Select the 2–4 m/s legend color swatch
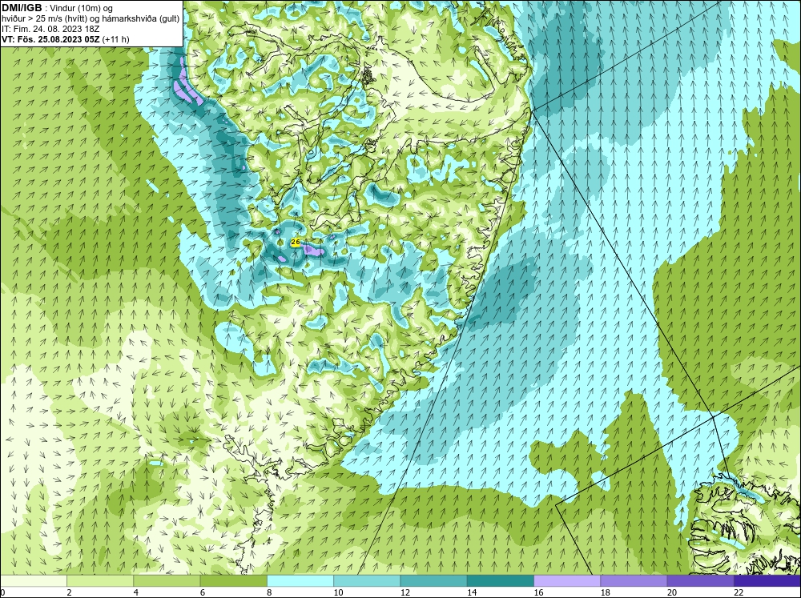The height and width of the screenshot is (598, 801). click(x=99, y=581)
